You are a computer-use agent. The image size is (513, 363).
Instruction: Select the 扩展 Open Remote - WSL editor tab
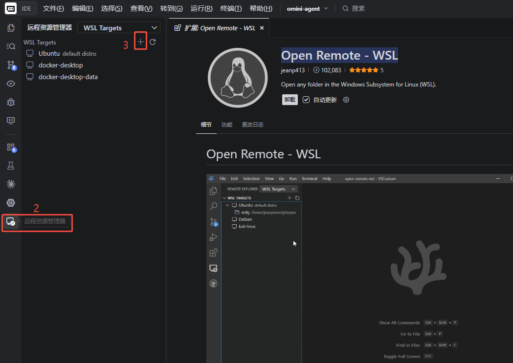[219, 28]
